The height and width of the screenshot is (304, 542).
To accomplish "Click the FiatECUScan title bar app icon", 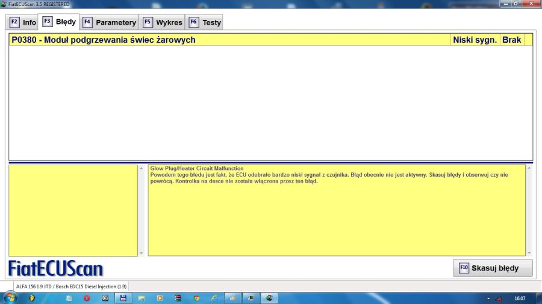I will coord(4,4).
